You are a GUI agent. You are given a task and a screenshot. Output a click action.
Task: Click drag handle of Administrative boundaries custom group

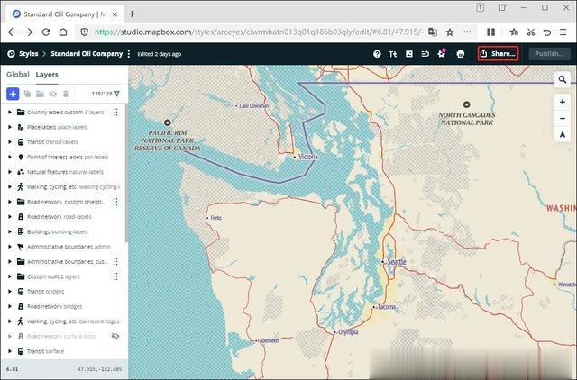tap(115, 262)
